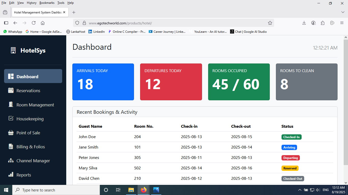The image size is (348, 195).
Task: Click the tracking protection shield icon
Action: [77, 23]
